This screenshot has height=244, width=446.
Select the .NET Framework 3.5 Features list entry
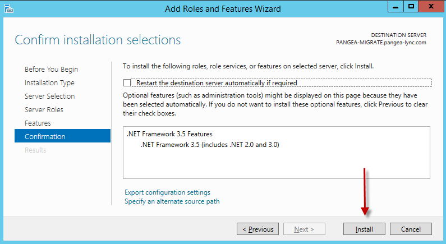coord(169,134)
